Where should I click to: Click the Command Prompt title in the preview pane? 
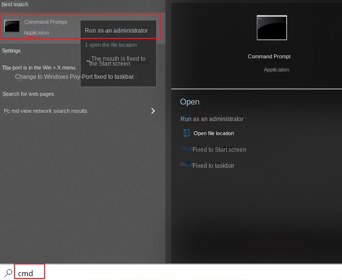269,56
